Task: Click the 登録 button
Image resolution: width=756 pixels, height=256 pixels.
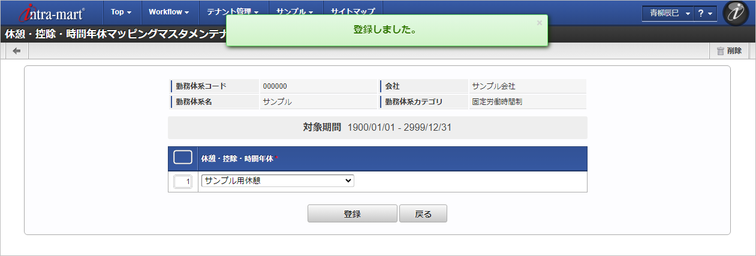Action: tap(352, 213)
